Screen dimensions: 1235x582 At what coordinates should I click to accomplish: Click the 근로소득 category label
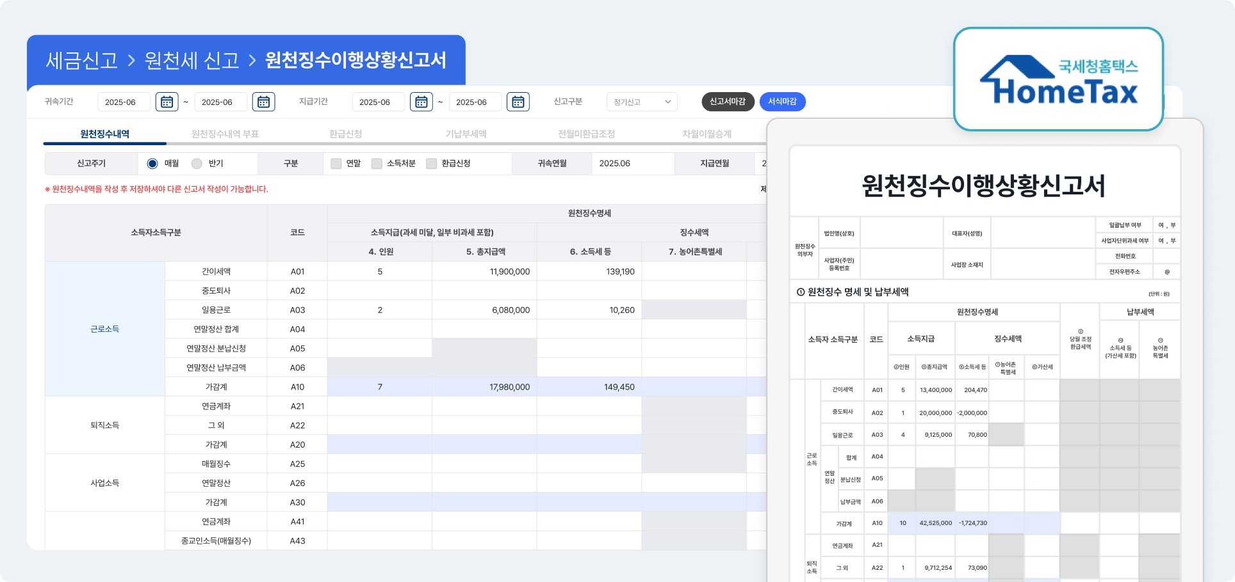[x=105, y=329]
